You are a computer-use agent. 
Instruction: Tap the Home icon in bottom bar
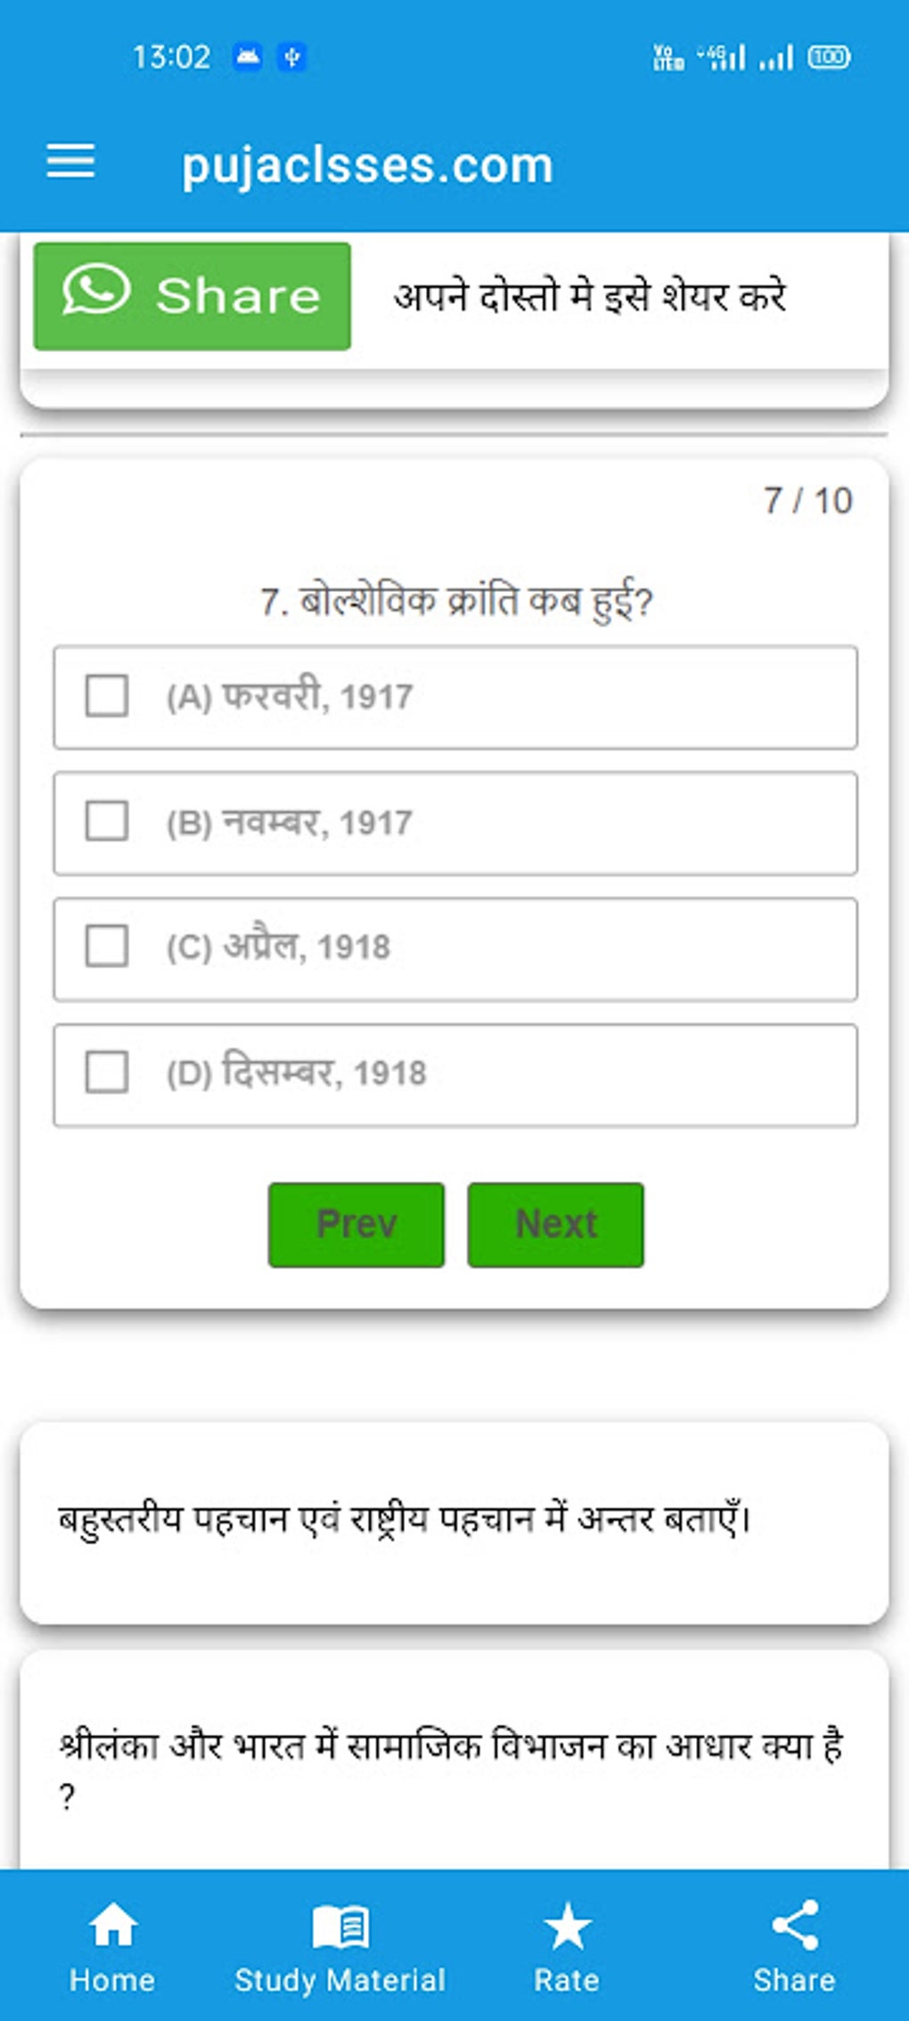click(113, 1927)
